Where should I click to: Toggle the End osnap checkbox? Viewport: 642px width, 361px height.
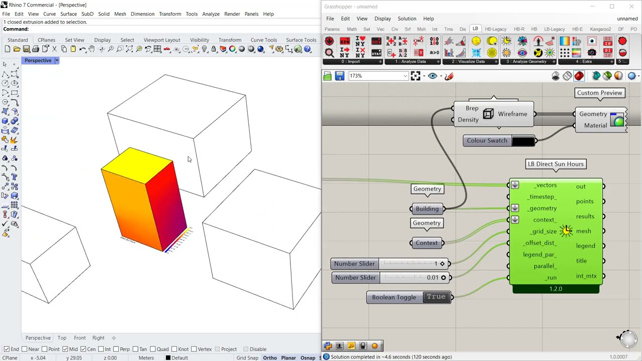[7, 349]
